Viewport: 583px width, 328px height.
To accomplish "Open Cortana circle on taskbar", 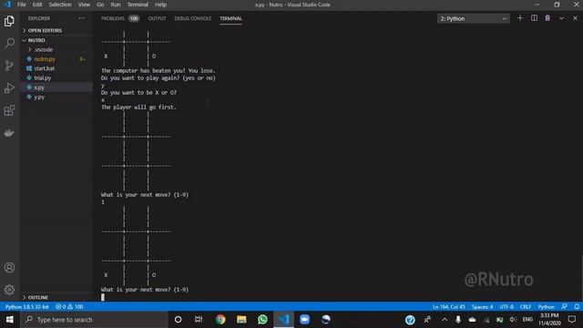I will coord(179,320).
